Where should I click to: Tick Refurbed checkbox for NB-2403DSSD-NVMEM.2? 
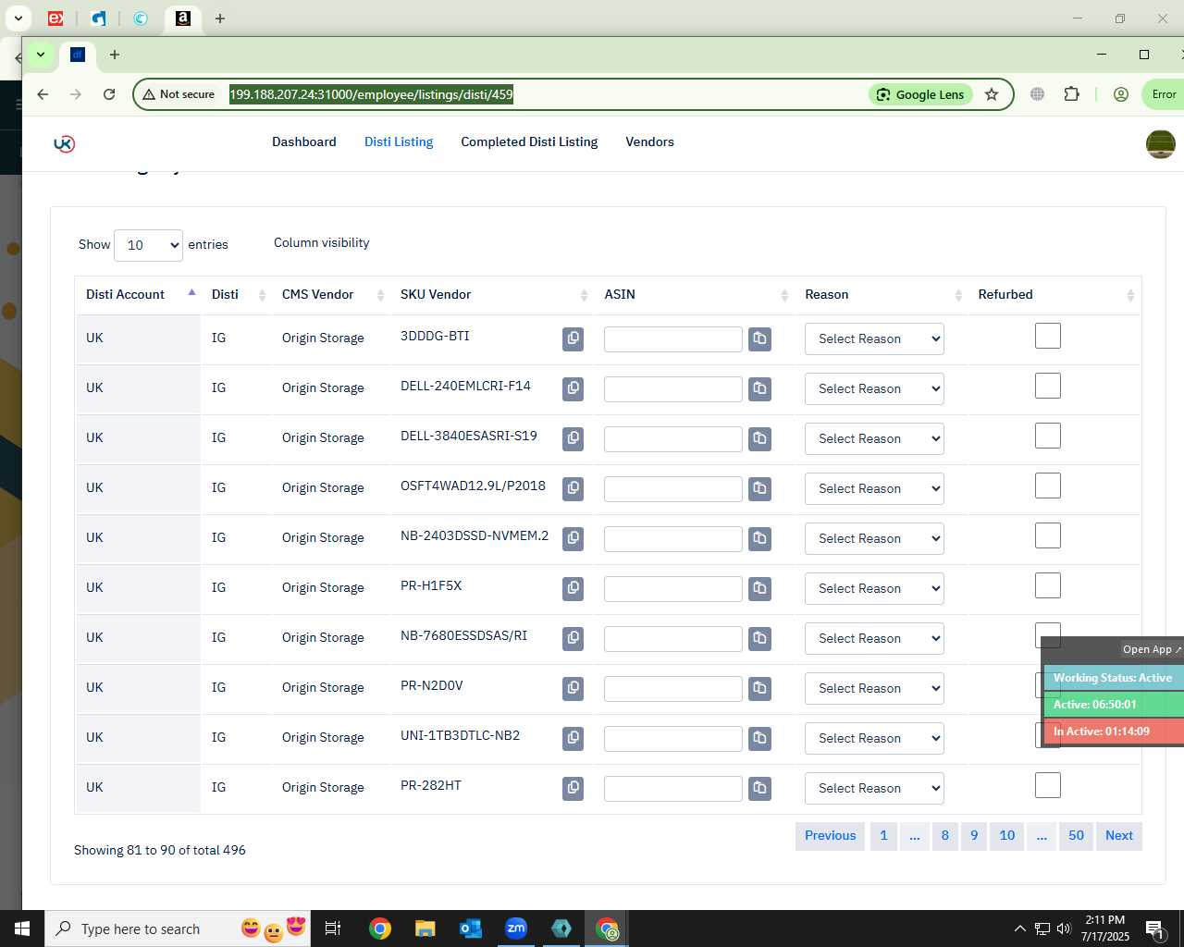1048,535
